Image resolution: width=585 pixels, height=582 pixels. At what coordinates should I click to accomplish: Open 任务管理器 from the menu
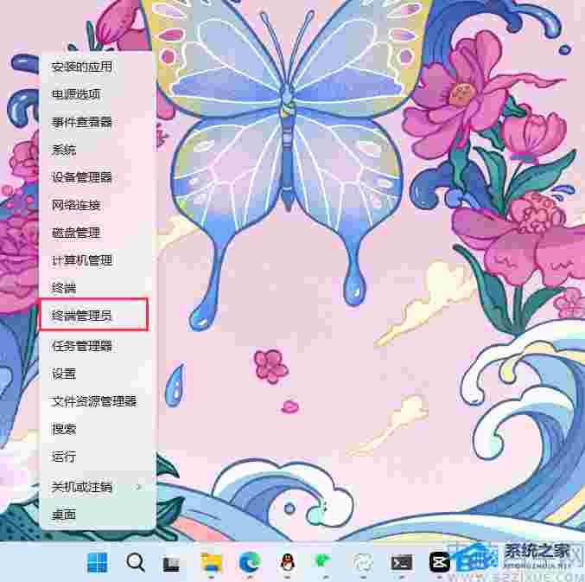pos(81,346)
